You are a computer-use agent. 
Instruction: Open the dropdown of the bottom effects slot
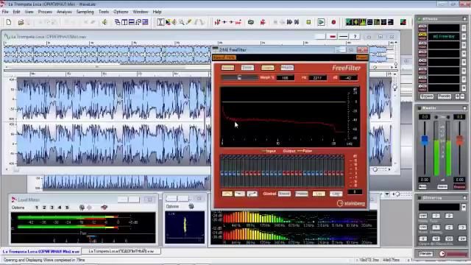(x=464, y=88)
